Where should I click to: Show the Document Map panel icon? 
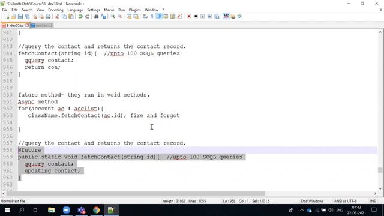173,16
